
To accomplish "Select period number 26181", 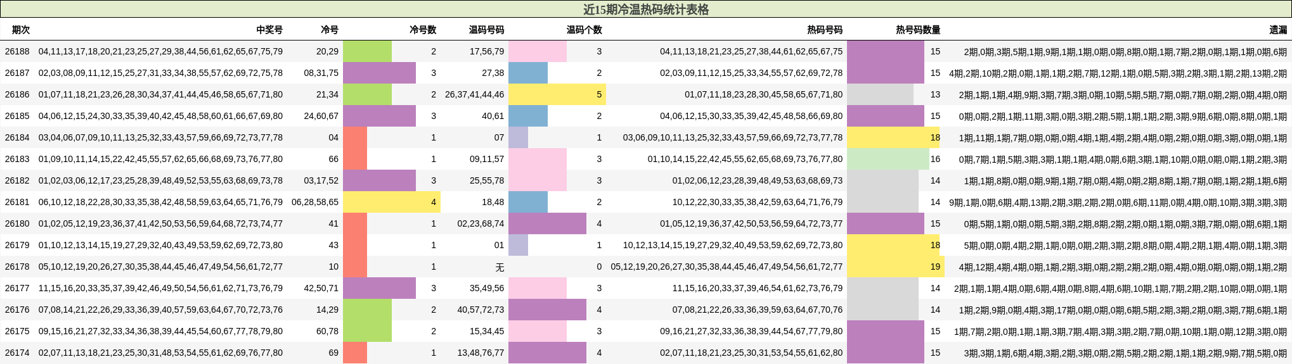I will click(x=17, y=202).
